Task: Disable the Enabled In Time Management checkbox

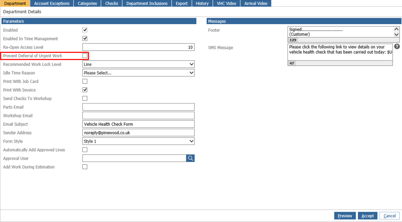Action: coord(85,39)
